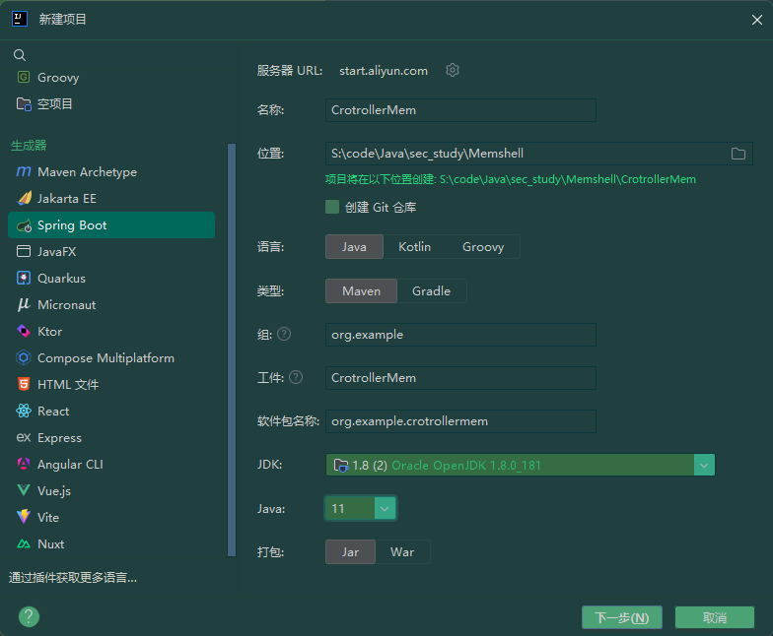773x636 pixels.
Task: Click the Spring Boot icon
Action: click(24, 225)
